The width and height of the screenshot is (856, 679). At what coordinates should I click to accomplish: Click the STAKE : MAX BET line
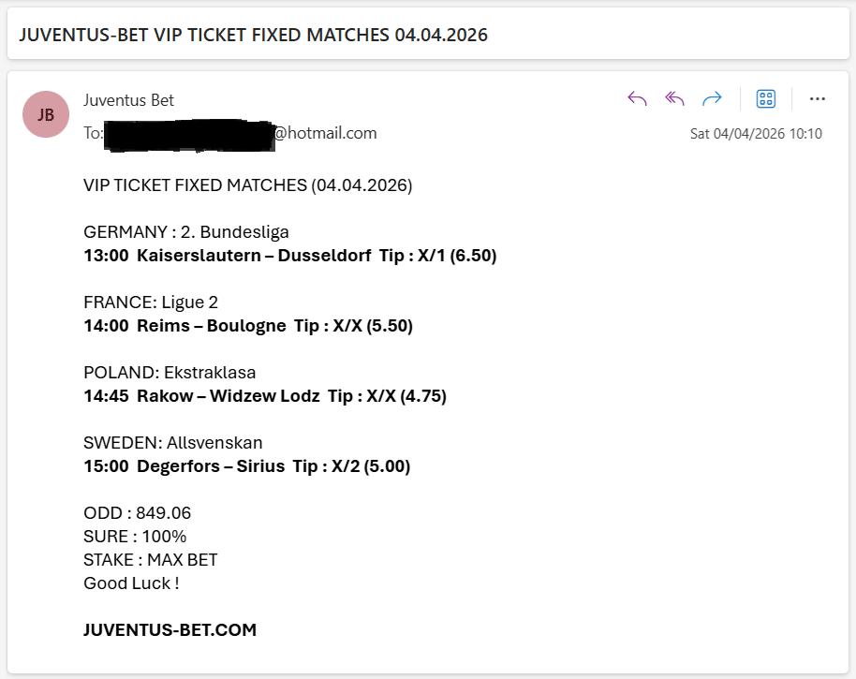click(150, 560)
